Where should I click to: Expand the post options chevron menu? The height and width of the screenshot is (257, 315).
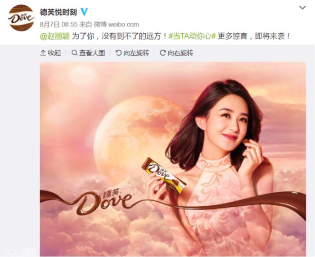(302, 8)
